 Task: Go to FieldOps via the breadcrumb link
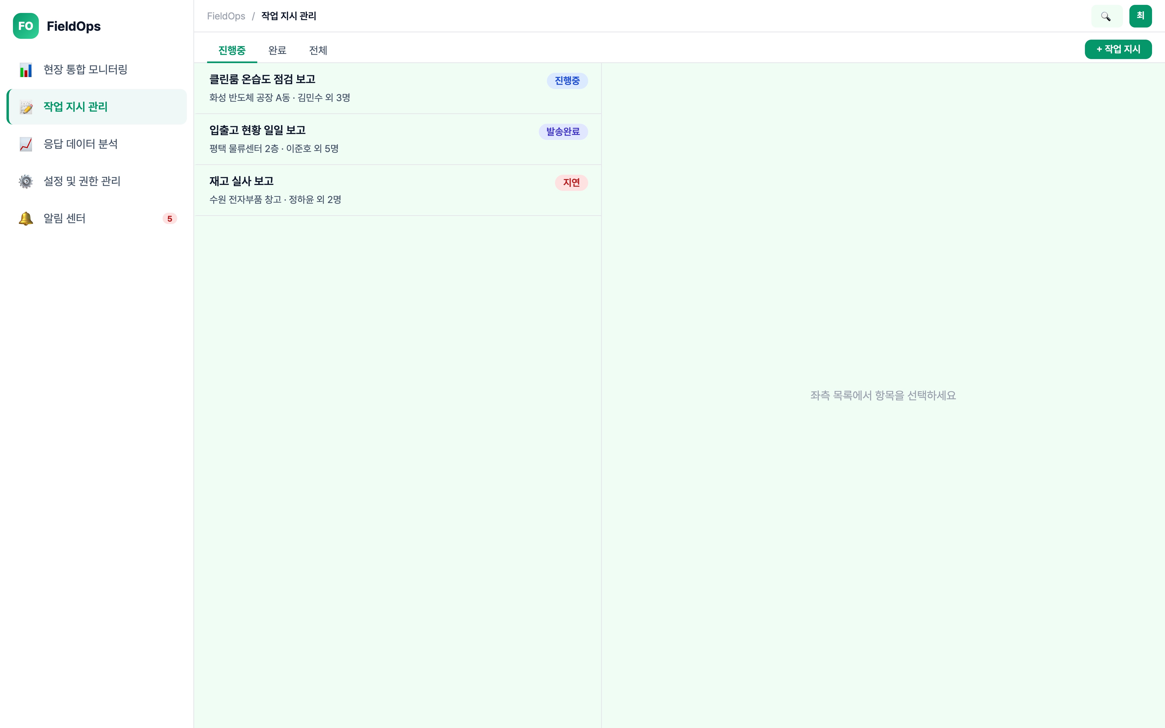pyautogui.click(x=226, y=16)
